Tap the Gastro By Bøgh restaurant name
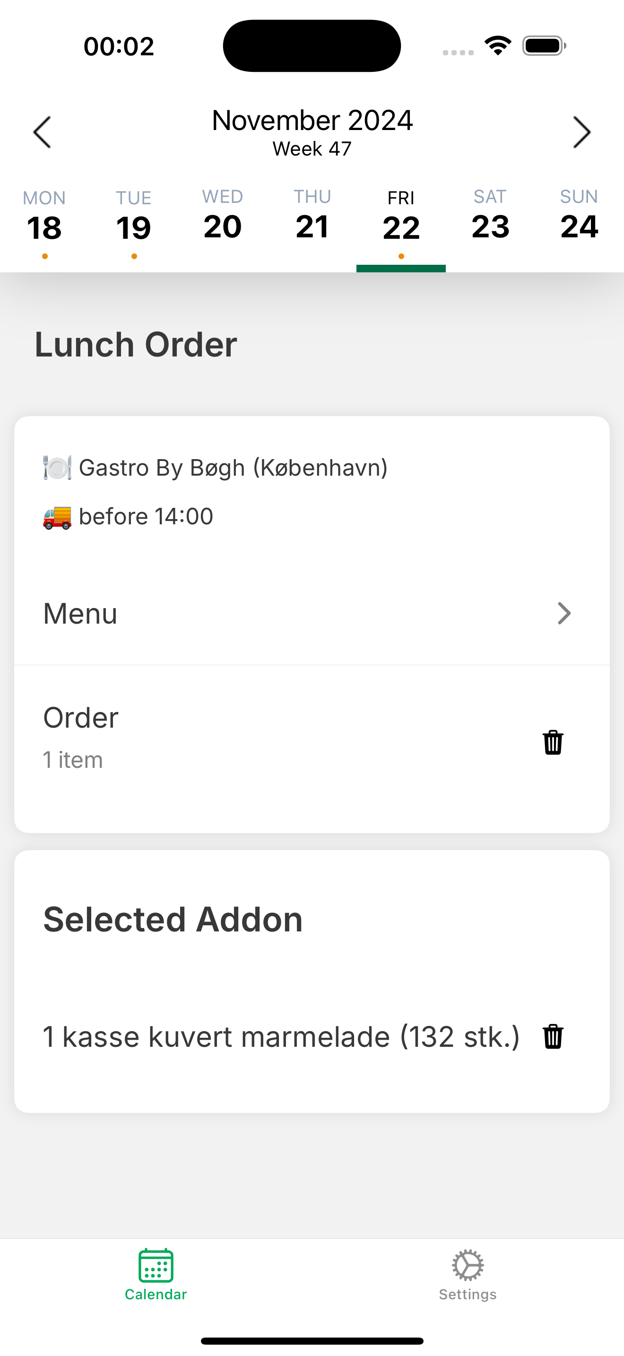 click(x=233, y=468)
